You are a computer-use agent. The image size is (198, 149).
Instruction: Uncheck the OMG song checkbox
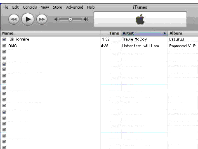click(x=4, y=46)
